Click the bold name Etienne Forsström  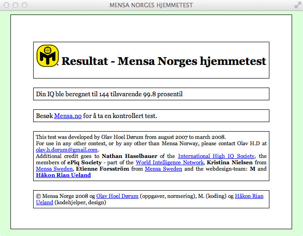tap(102, 169)
